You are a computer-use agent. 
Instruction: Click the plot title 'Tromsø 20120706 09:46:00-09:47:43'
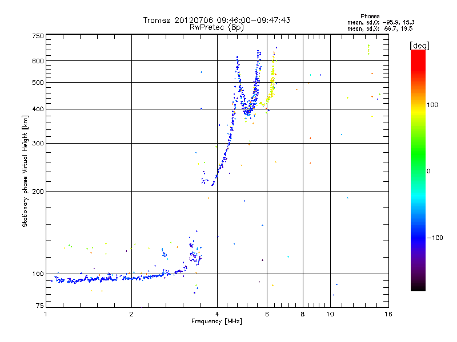tap(217, 20)
